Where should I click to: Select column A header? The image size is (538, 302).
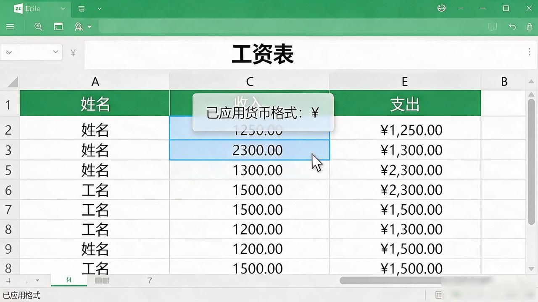pyautogui.click(x=95, y=81)
